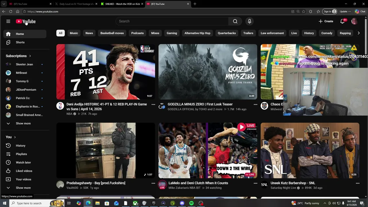This screenshot has height=207, width=368.
Task: Open Patrick Cc: subscription
Action: pos(25,98)
